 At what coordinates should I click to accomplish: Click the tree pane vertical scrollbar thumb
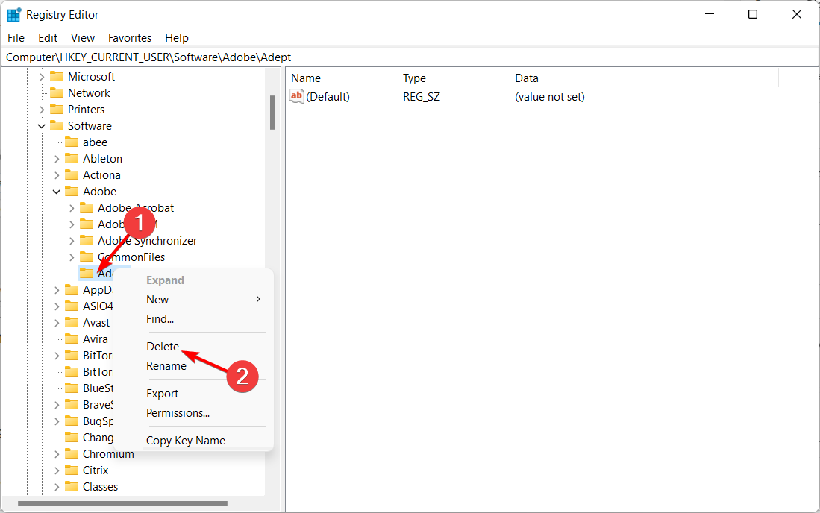tap(272, 113)
